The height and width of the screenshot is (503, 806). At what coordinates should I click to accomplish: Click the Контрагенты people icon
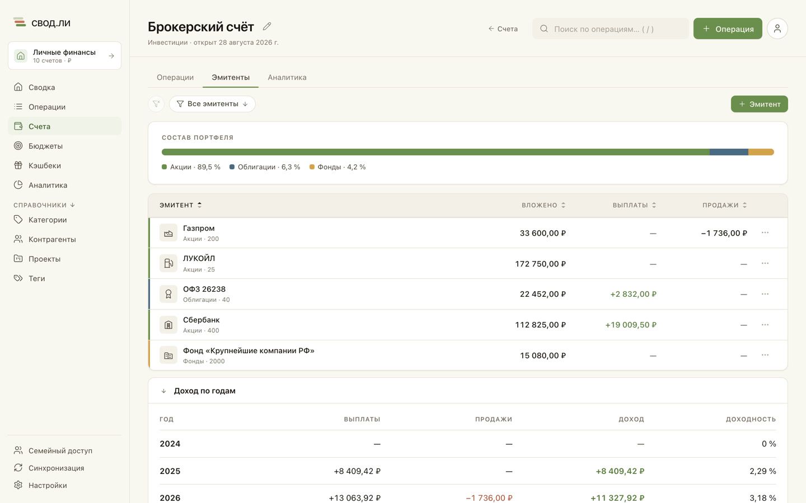(18, 239)
